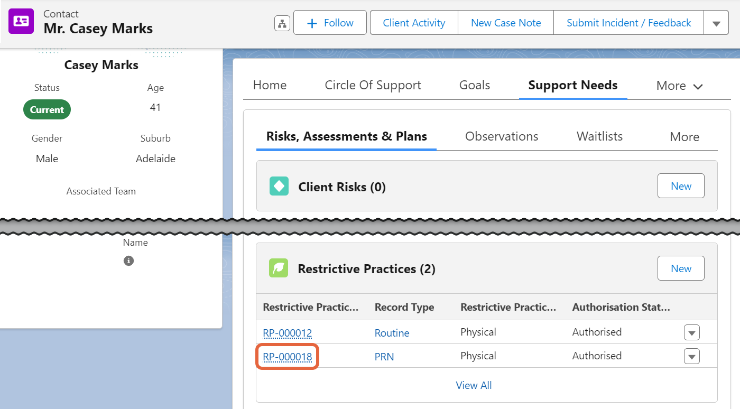Switch to the Waitlists tab
The height and width of the screenshot is (409, 740).
[599, 136]
